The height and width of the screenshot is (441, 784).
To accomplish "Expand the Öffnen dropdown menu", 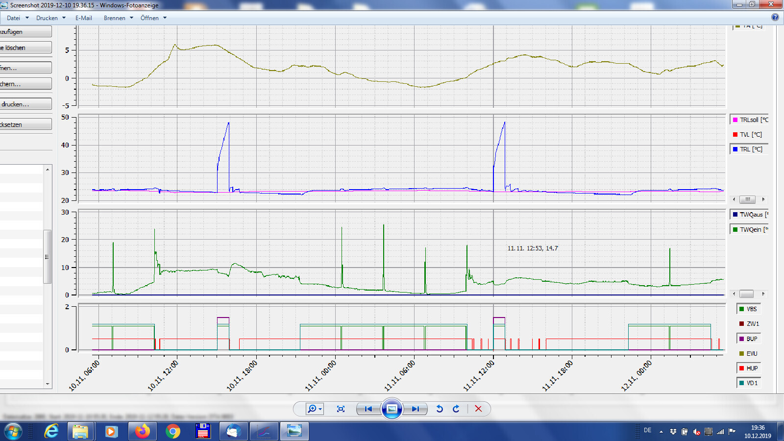I will click(153, 18).
